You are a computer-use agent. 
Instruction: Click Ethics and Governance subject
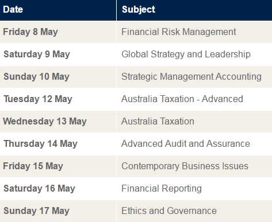click(x=169, y=211)
